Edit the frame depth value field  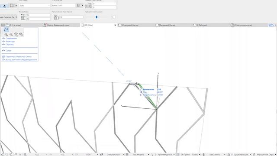38,19
